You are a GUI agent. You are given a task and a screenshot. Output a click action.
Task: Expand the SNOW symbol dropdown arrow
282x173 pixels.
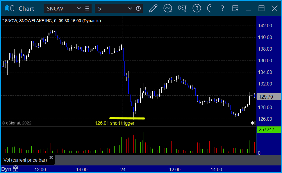tap(79, 8)
